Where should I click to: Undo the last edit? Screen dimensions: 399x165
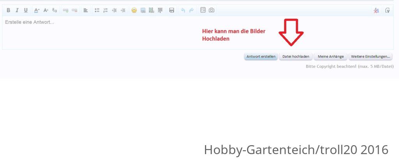[x=183, y=11]
